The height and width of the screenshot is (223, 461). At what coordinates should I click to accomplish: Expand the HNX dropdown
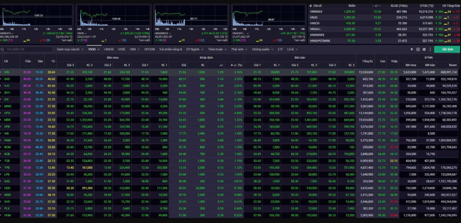pyautogui.click(x=138, y=49)
